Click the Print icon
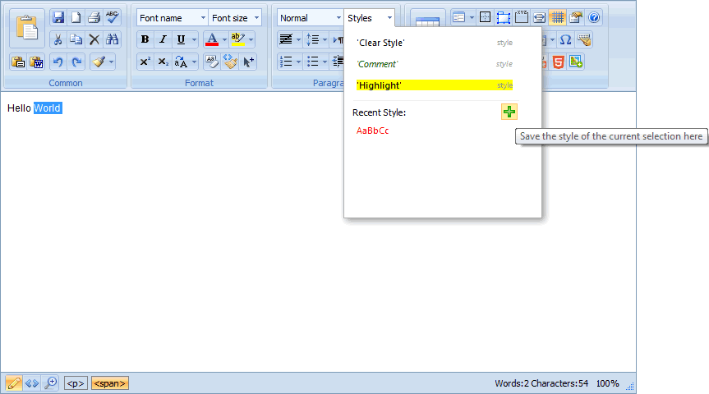709x394 pixels. click(94, 17)
